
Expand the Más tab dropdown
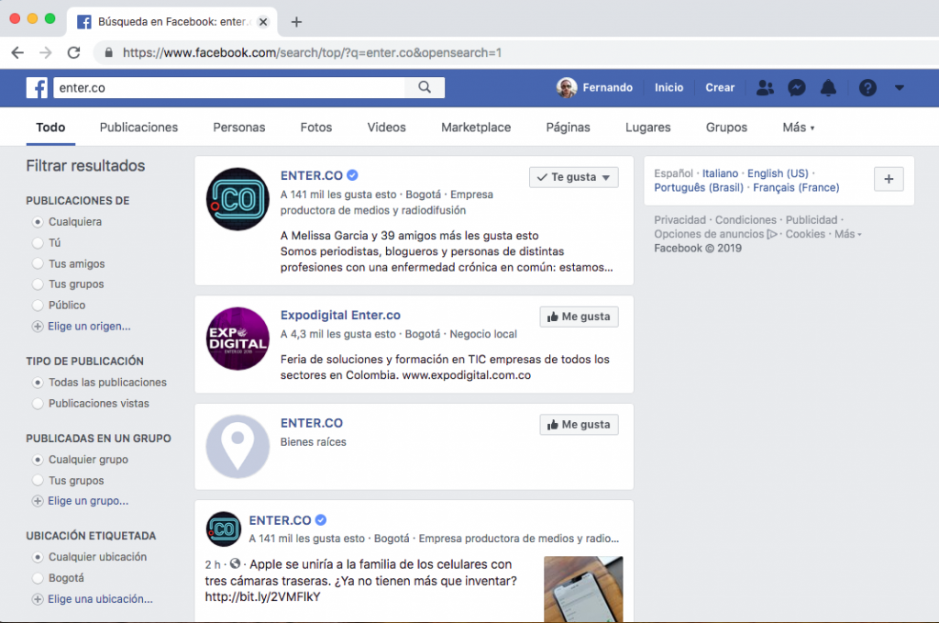point(799,128)
